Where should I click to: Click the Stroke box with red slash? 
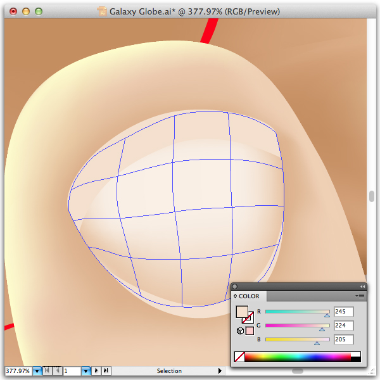click(x=250, y=319)
